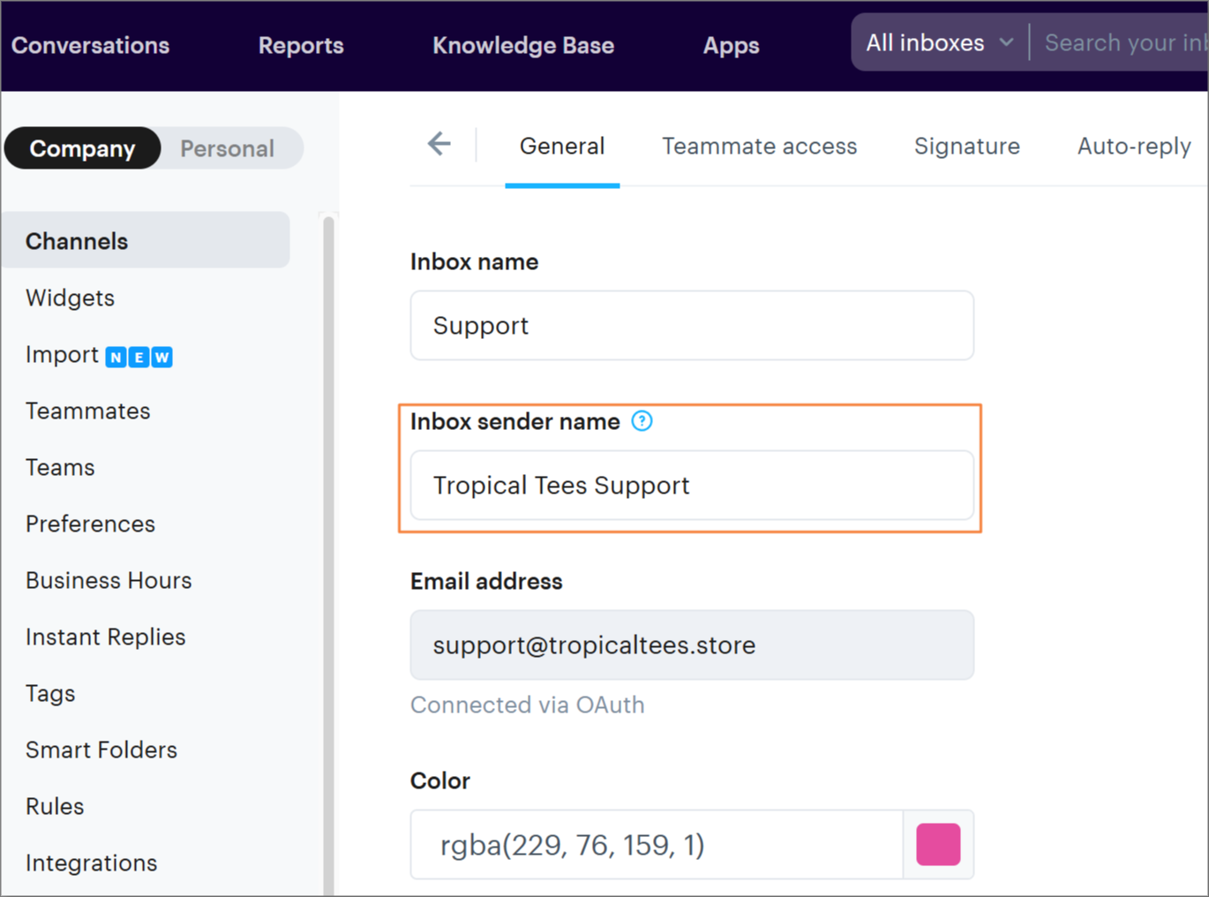
Task: Switch to Personal settings
Action: (227, 148)
